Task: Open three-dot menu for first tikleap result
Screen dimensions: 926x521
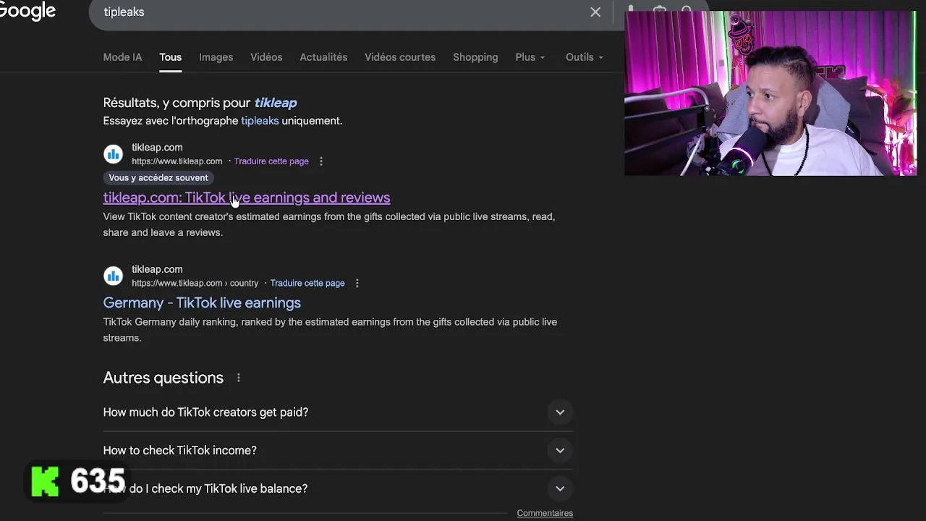Action: click(321, 161)
